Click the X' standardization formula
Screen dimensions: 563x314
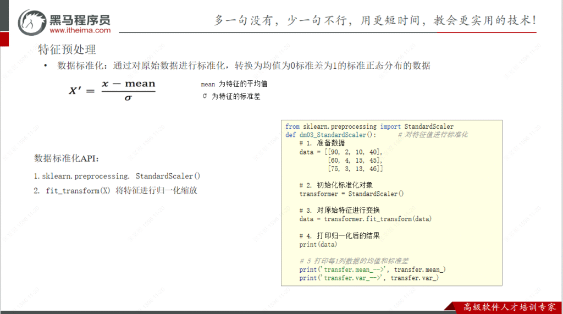pos(112,90)
